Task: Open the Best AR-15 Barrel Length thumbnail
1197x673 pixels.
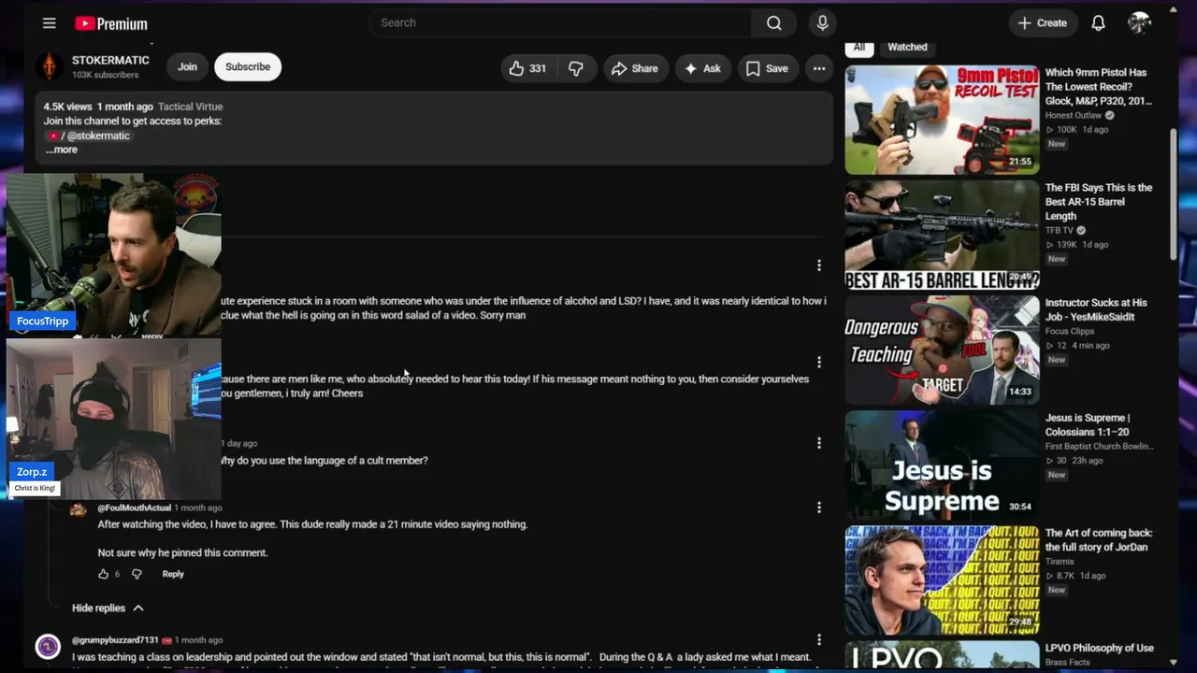Action: (942, 235)
